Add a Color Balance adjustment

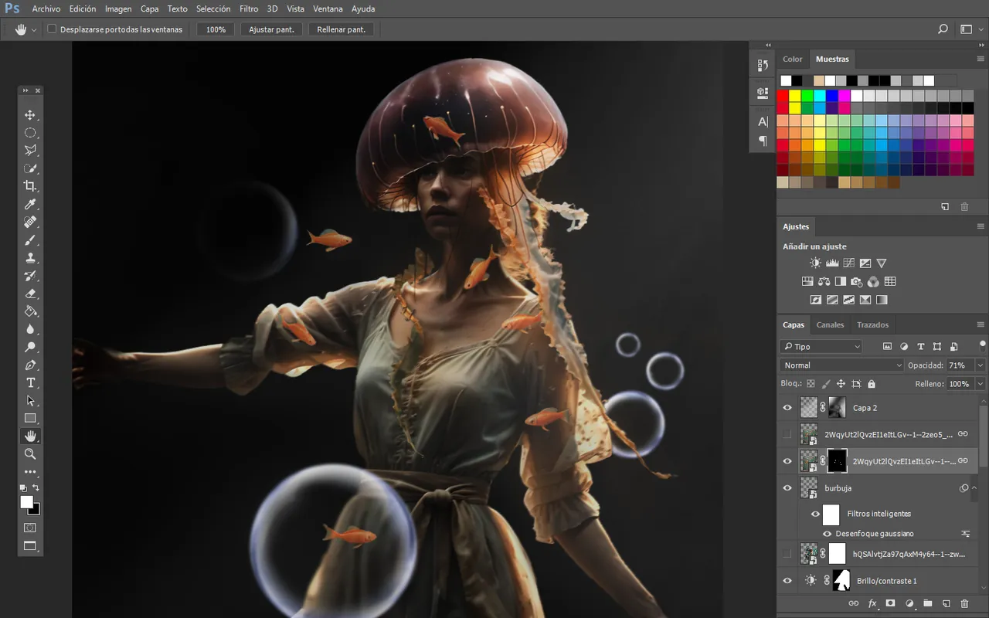(x=824, y=282)
